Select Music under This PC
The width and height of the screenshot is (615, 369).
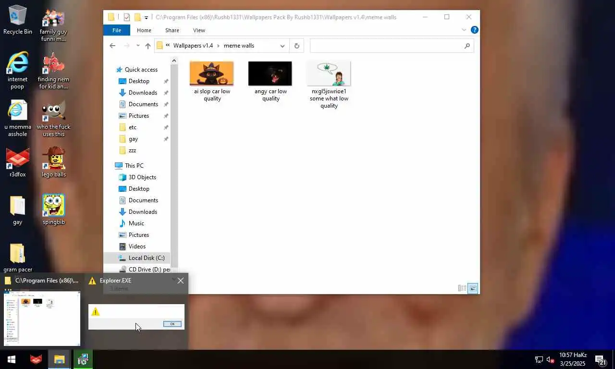(x=136, y=223)
